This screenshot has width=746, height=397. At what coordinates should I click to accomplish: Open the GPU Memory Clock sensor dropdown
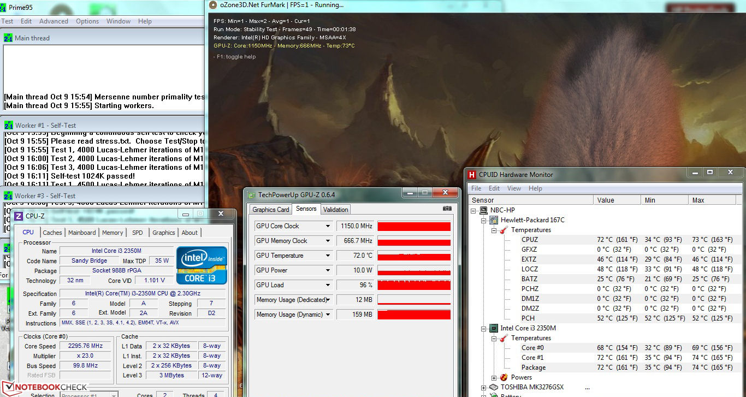328,241
